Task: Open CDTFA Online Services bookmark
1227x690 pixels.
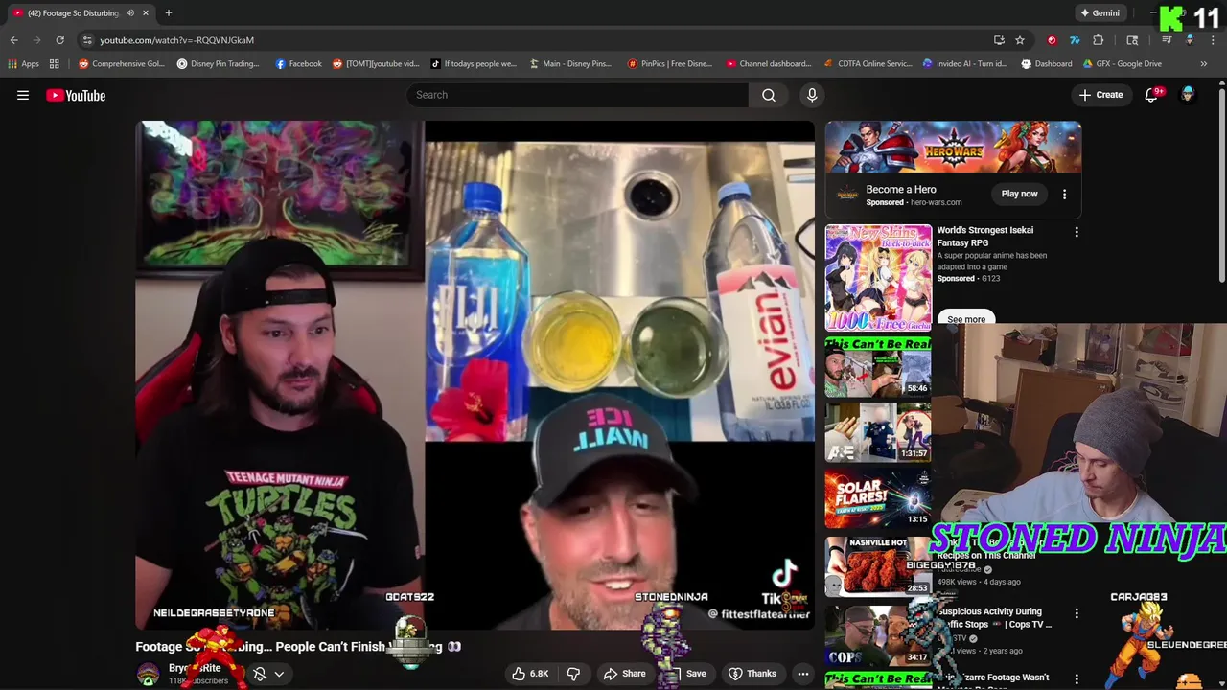Action: tap(868, 64)
